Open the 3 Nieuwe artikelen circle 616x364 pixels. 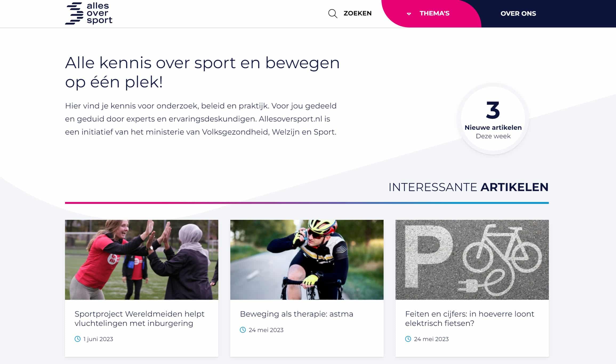[493, 119]
